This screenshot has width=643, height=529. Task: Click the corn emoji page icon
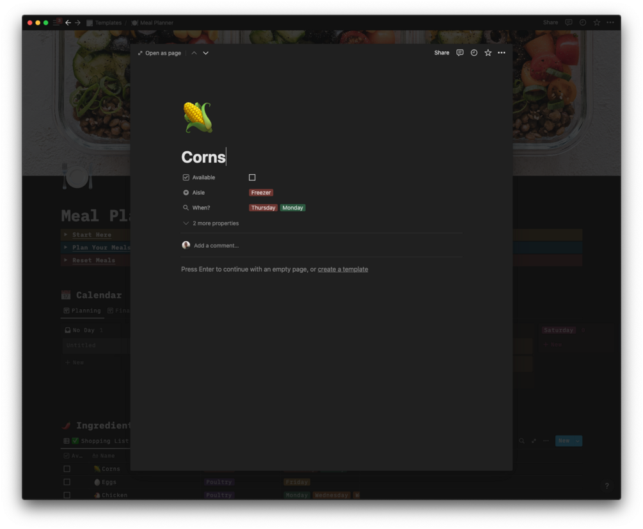[x=198, y=118]
